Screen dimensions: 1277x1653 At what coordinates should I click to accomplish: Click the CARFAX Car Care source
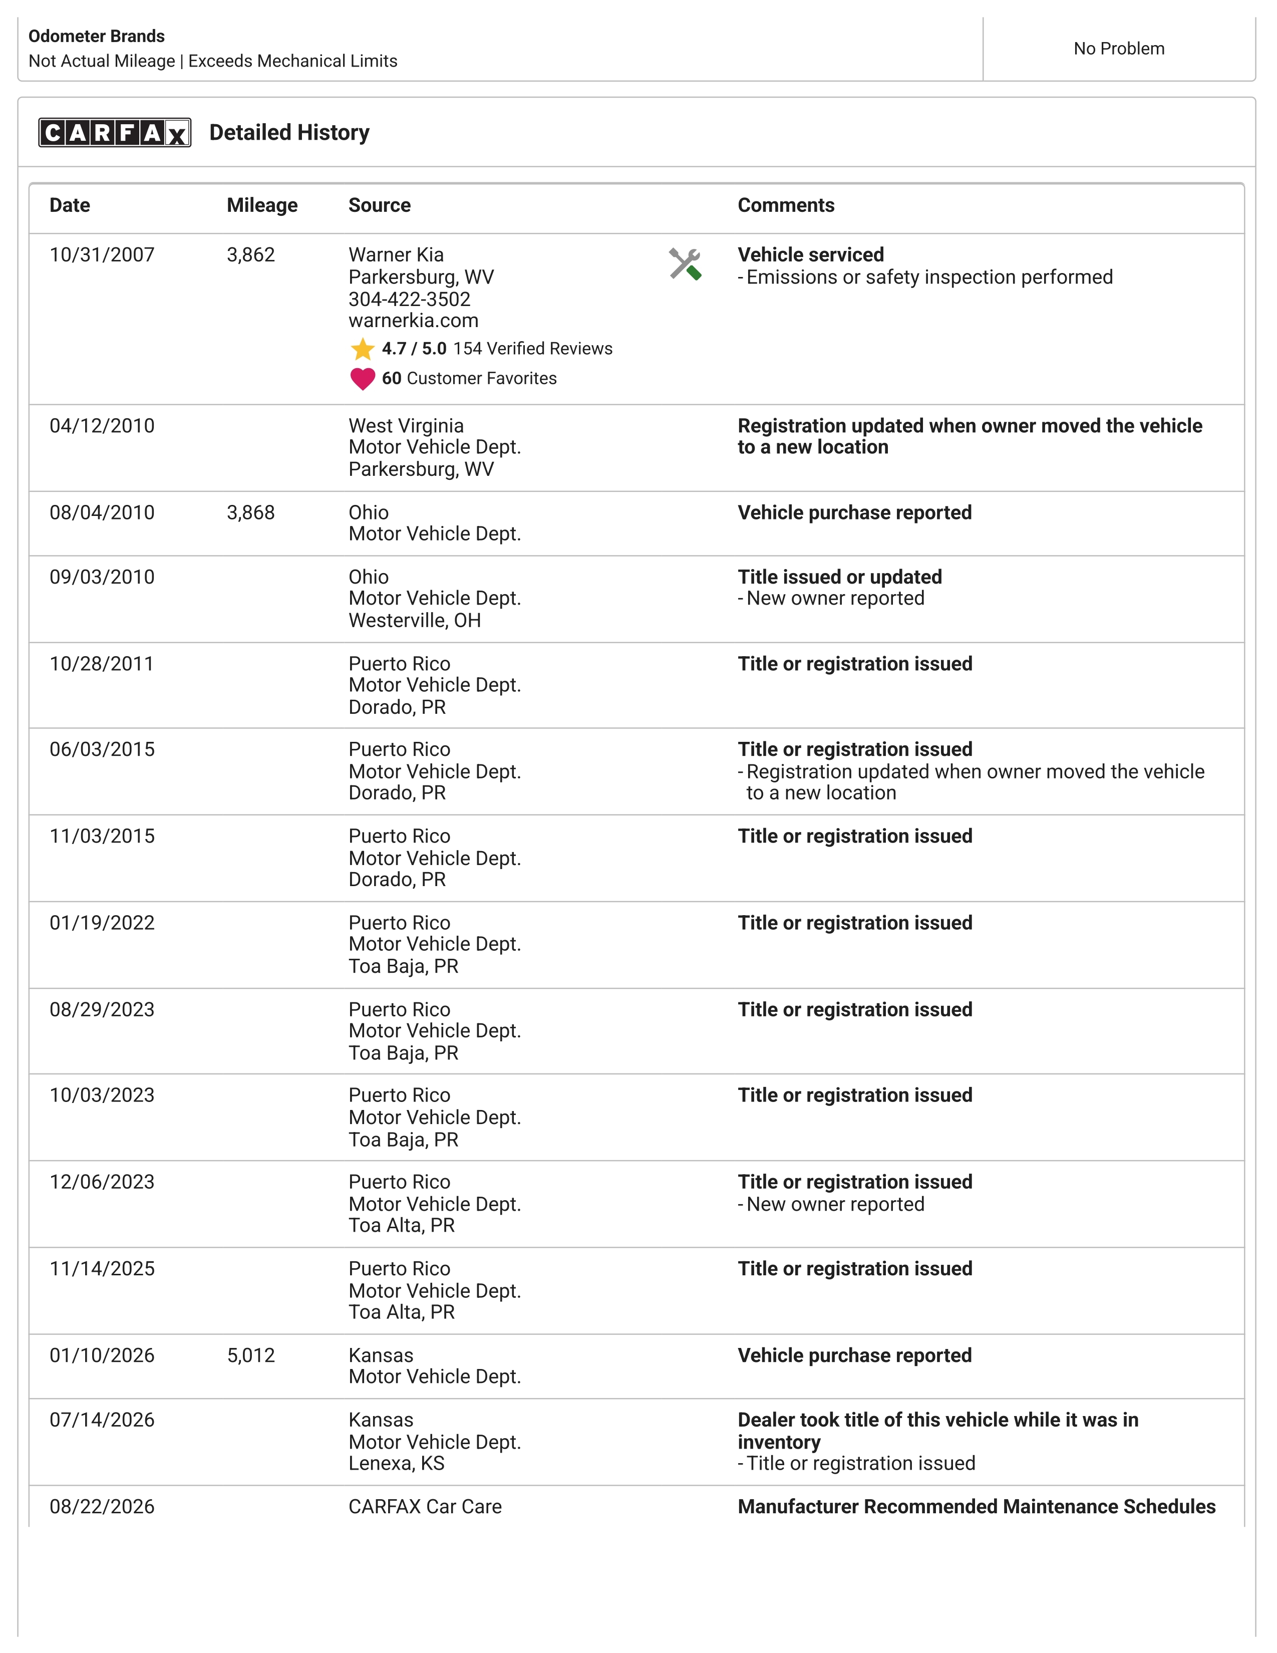pyautogui.click(x=424, y=1507)
